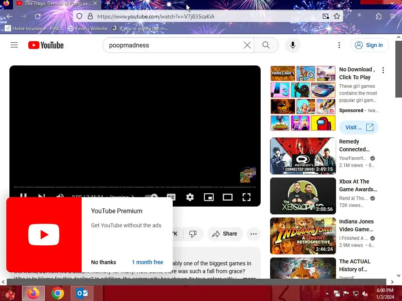This screenshot has width=402, height=301.
Task: Open Indiana Jones Video Game retrospective title
Action: [356, 225]
